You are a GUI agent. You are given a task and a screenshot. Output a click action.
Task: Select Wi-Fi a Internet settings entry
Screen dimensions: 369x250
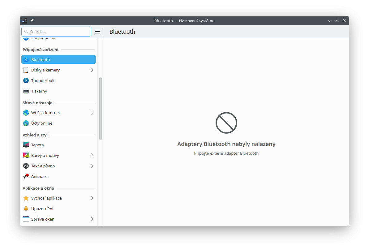click(46, 113)
